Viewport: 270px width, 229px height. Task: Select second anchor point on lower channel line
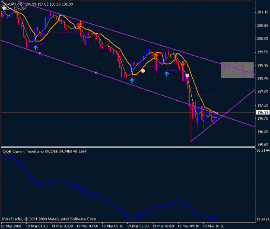96,73
